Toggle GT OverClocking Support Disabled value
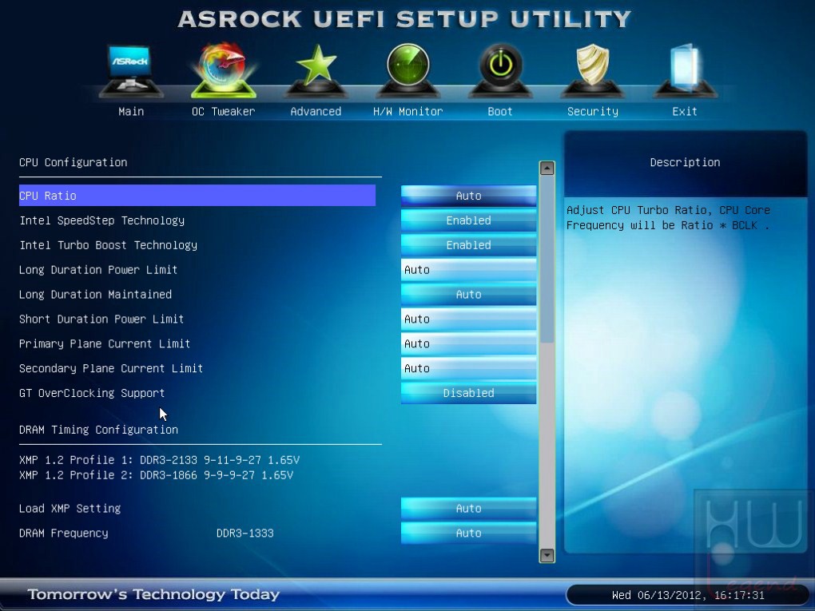 click(468, 393)
